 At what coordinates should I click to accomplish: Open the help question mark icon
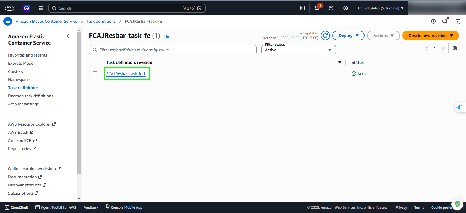pos(331,8)
